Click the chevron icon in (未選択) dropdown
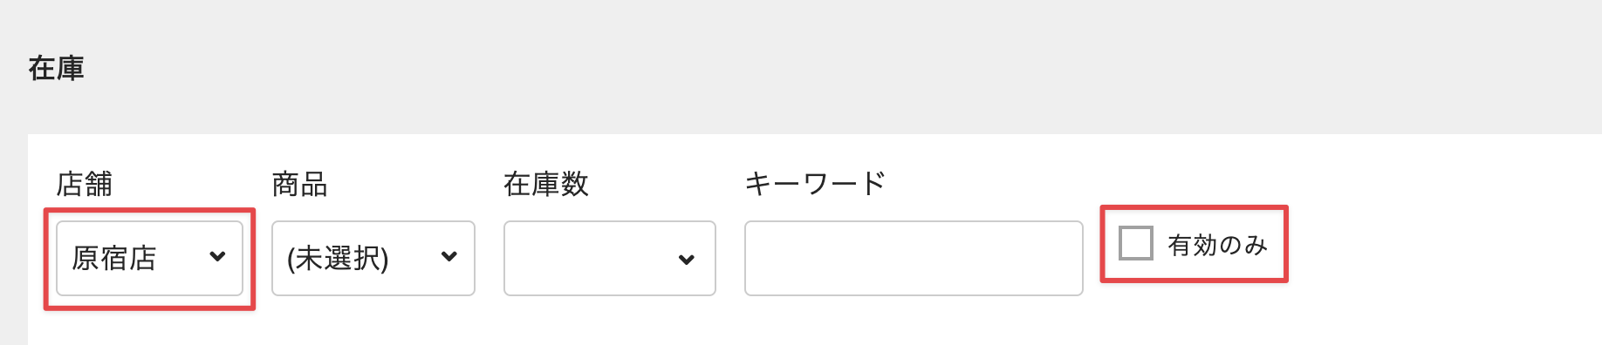Screen dimensions: 1602x345 (x=449, y=256)
